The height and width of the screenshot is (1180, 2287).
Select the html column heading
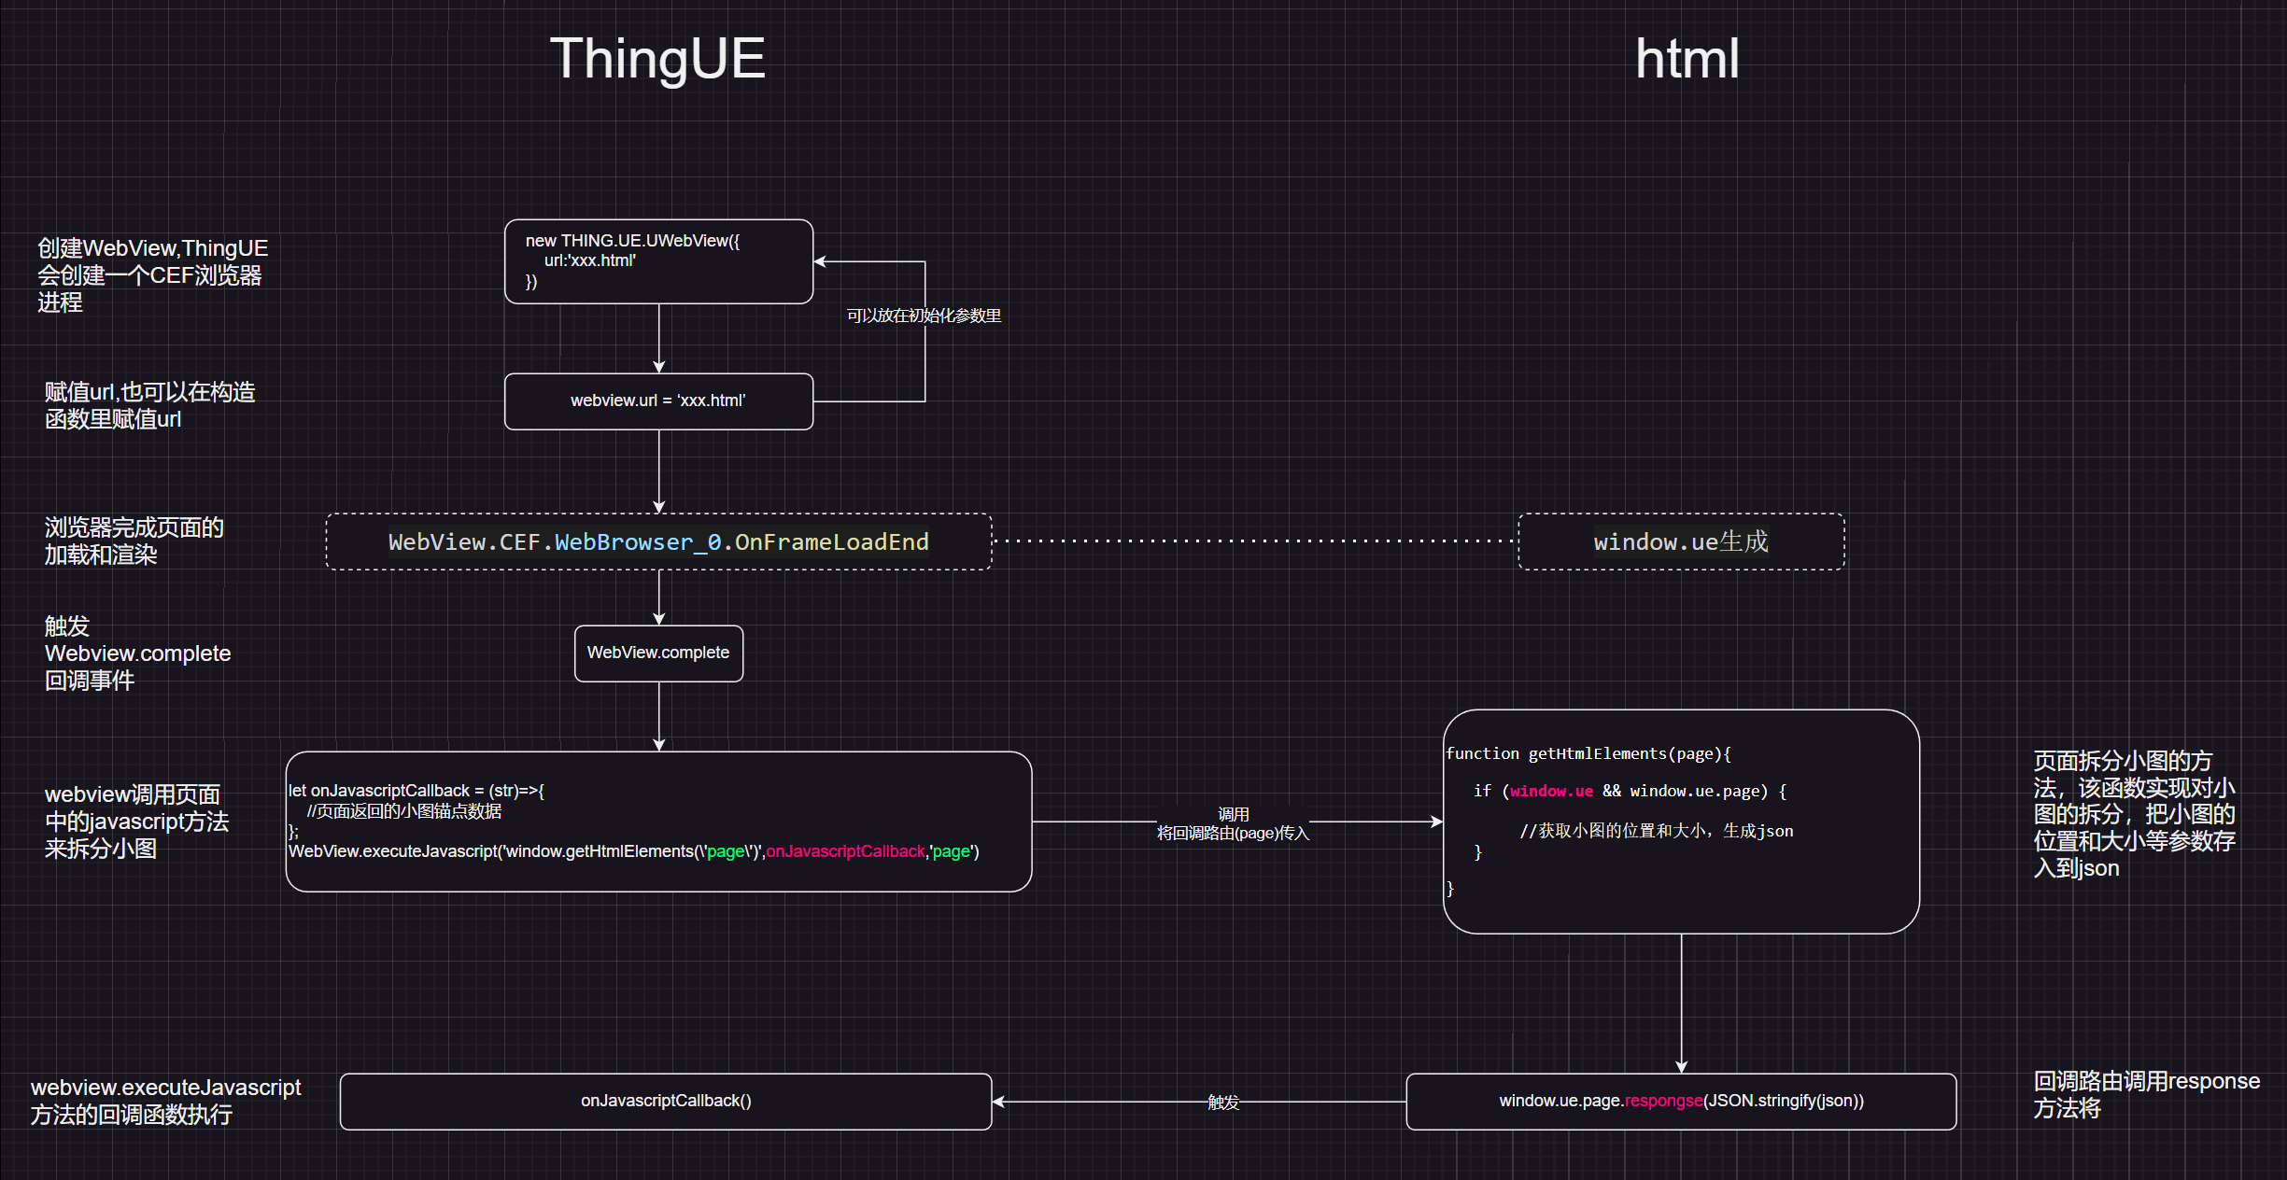tap(1687, 59)
